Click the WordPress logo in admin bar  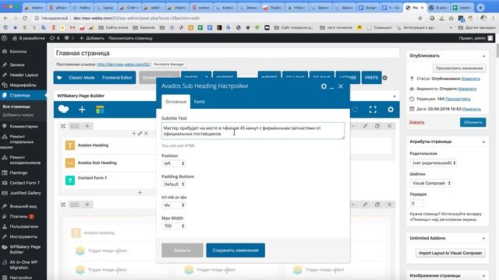pyautogui.click(x=4, y=38)
